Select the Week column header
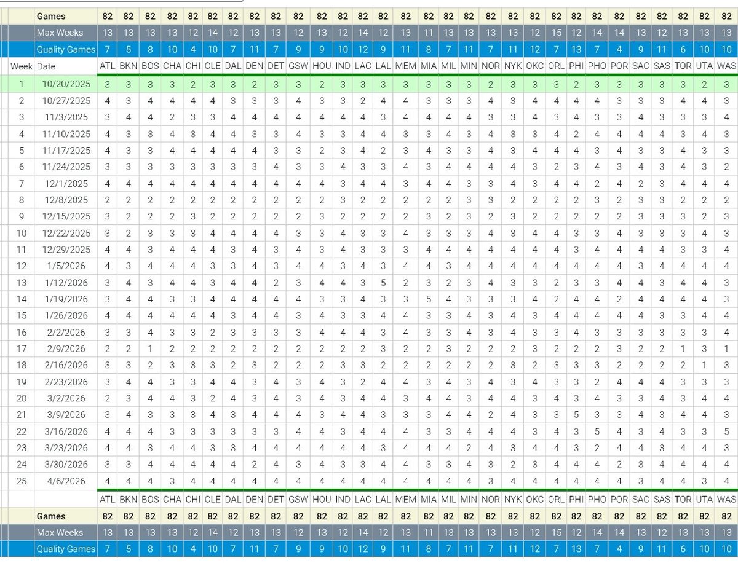This screenshot has width=738, height=563. (22, 66)
